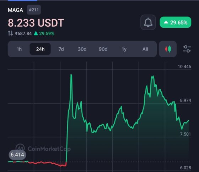Click the 10.446 axis value
199x172 pixels.
coord(184,67)
